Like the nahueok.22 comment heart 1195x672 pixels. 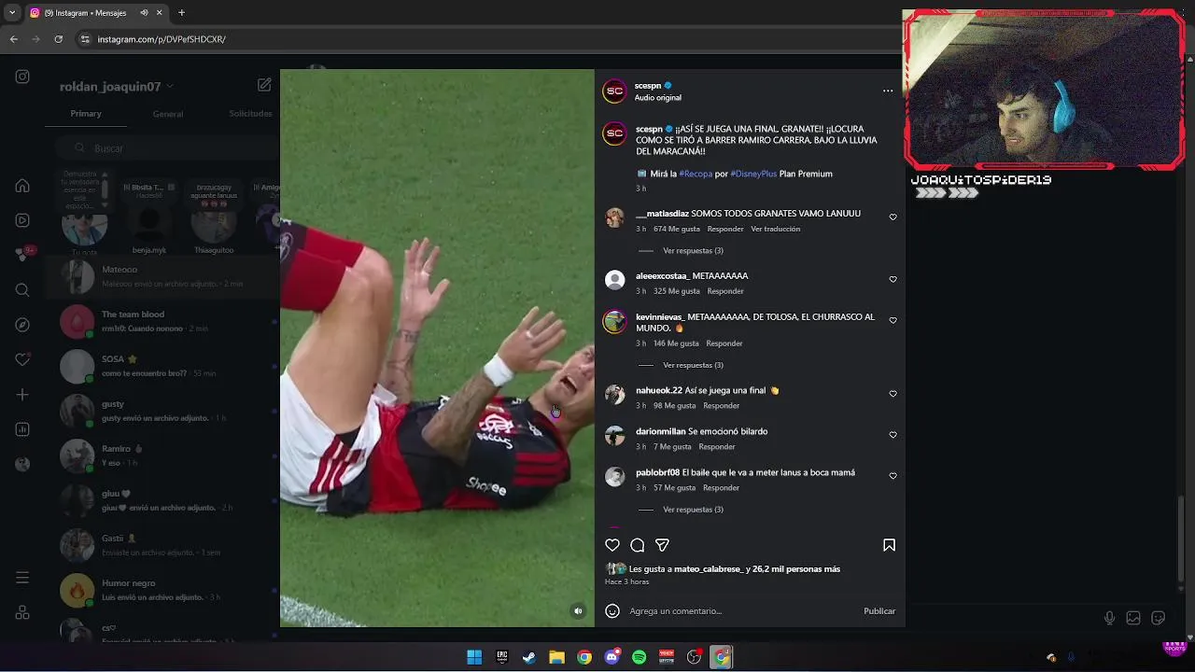893,395
